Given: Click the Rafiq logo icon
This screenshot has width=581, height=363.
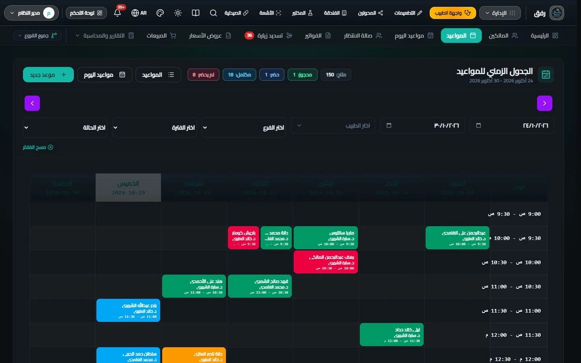Looking at the screenshot, I should click(557, 13).
